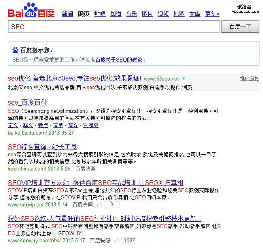Viewport: 263px width, 249px height.
Task: Open the 定义 sublink under Baidu Baike
Action: (13, 125)
